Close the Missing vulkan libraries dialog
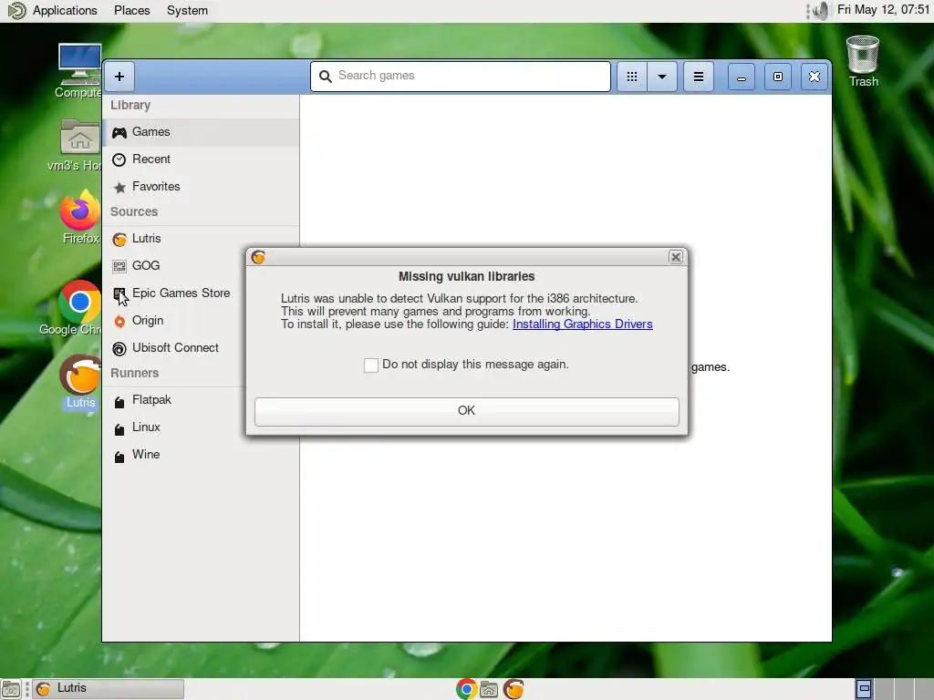The height and width of the screenshot is (700, 934). click(x=676, y=257)
